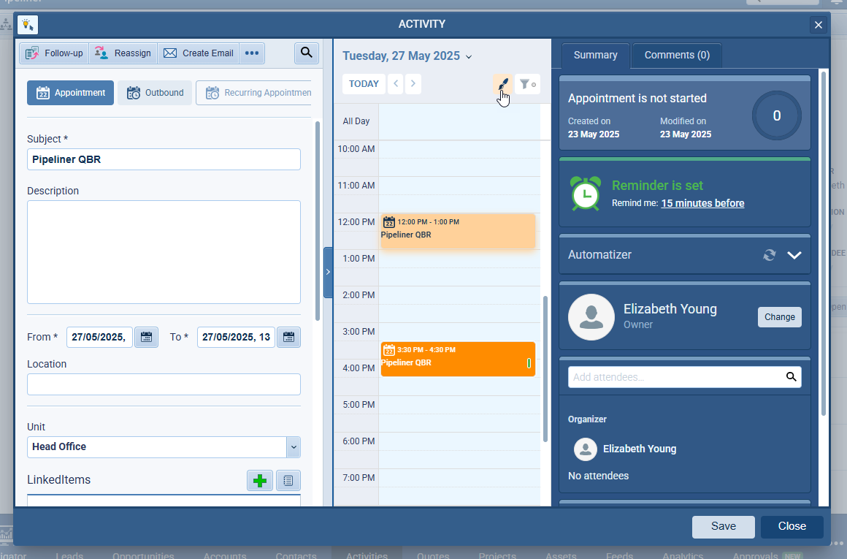Select the Appointment activity type
This screenshot has height=559, width=847.
tap(70, 93)
